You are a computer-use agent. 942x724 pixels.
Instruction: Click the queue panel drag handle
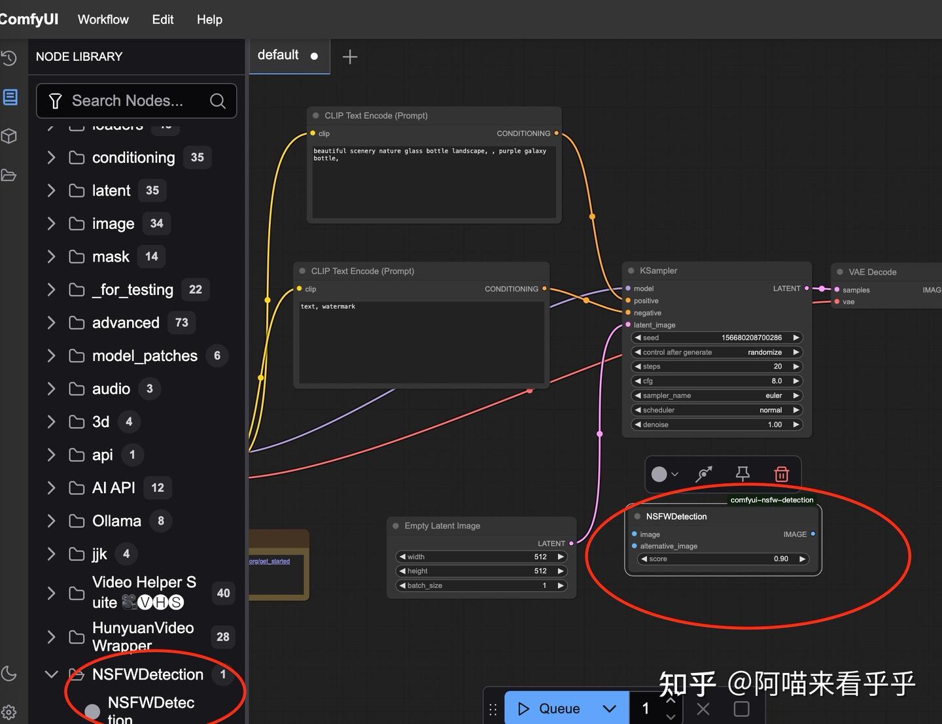click(493, 709)
